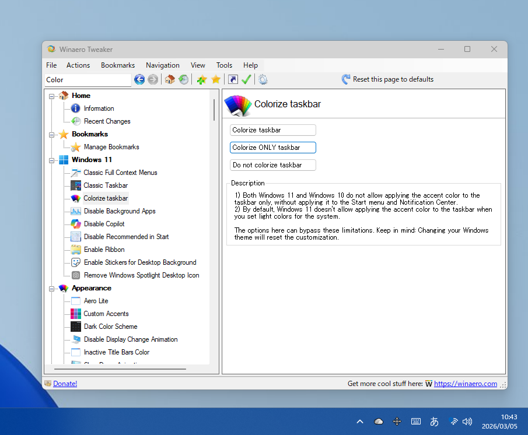
Task: Open volume control in system tray
Action: pos(467,422)
